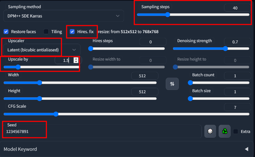Click the Batch count number field
The width and height of the screenshot is (255, 157).
pyautogui.click(x=237, y=76)
